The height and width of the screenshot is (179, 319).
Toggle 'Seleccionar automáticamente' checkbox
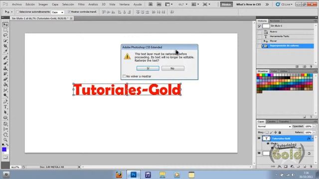(17, 12)
